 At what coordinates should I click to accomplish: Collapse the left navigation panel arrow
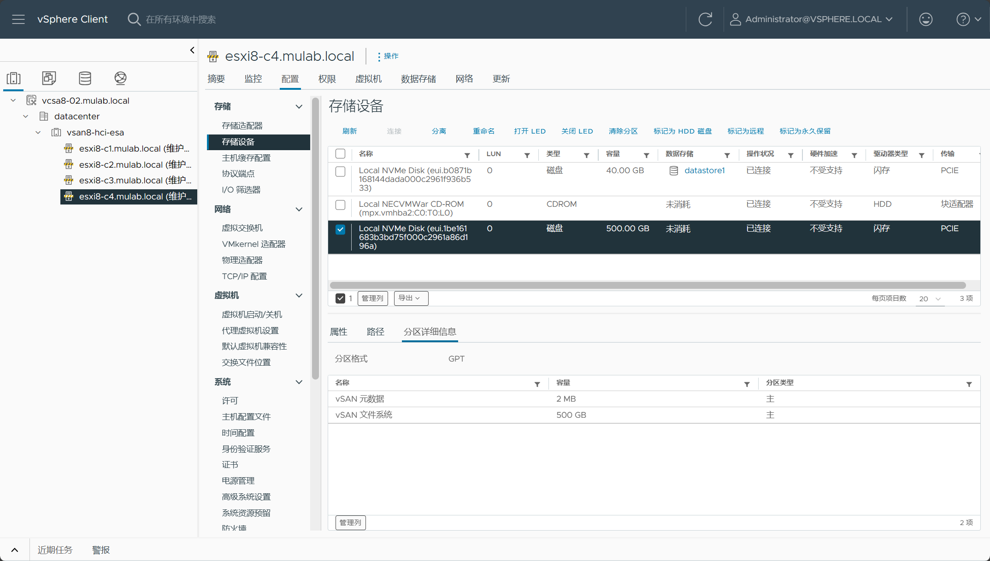pyautogui.click(x=192, y=50)
